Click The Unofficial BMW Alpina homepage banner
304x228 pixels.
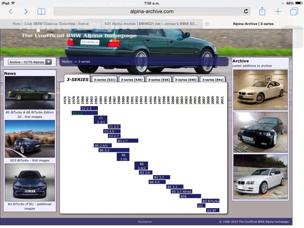click(79, 36)
